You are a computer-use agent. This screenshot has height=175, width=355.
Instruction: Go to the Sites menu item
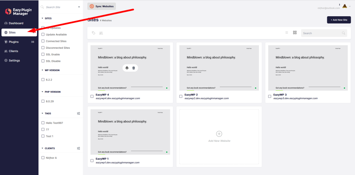click(19, 33)
